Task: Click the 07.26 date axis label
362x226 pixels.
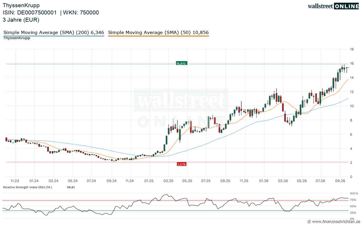Action: [x=320, y=181]
